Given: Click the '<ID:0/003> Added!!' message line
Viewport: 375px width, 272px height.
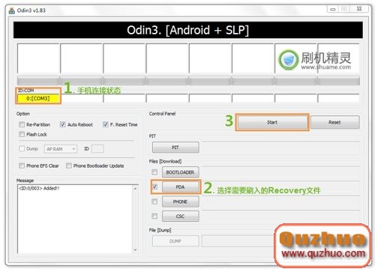Looking at the screenshot, I should coord(39,188).
